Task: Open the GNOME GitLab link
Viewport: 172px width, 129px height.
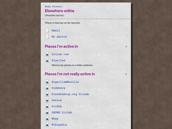Action: click(x=62, y=112)
